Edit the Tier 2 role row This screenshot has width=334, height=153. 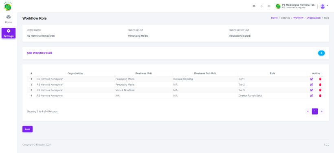[x=312, y=85]
